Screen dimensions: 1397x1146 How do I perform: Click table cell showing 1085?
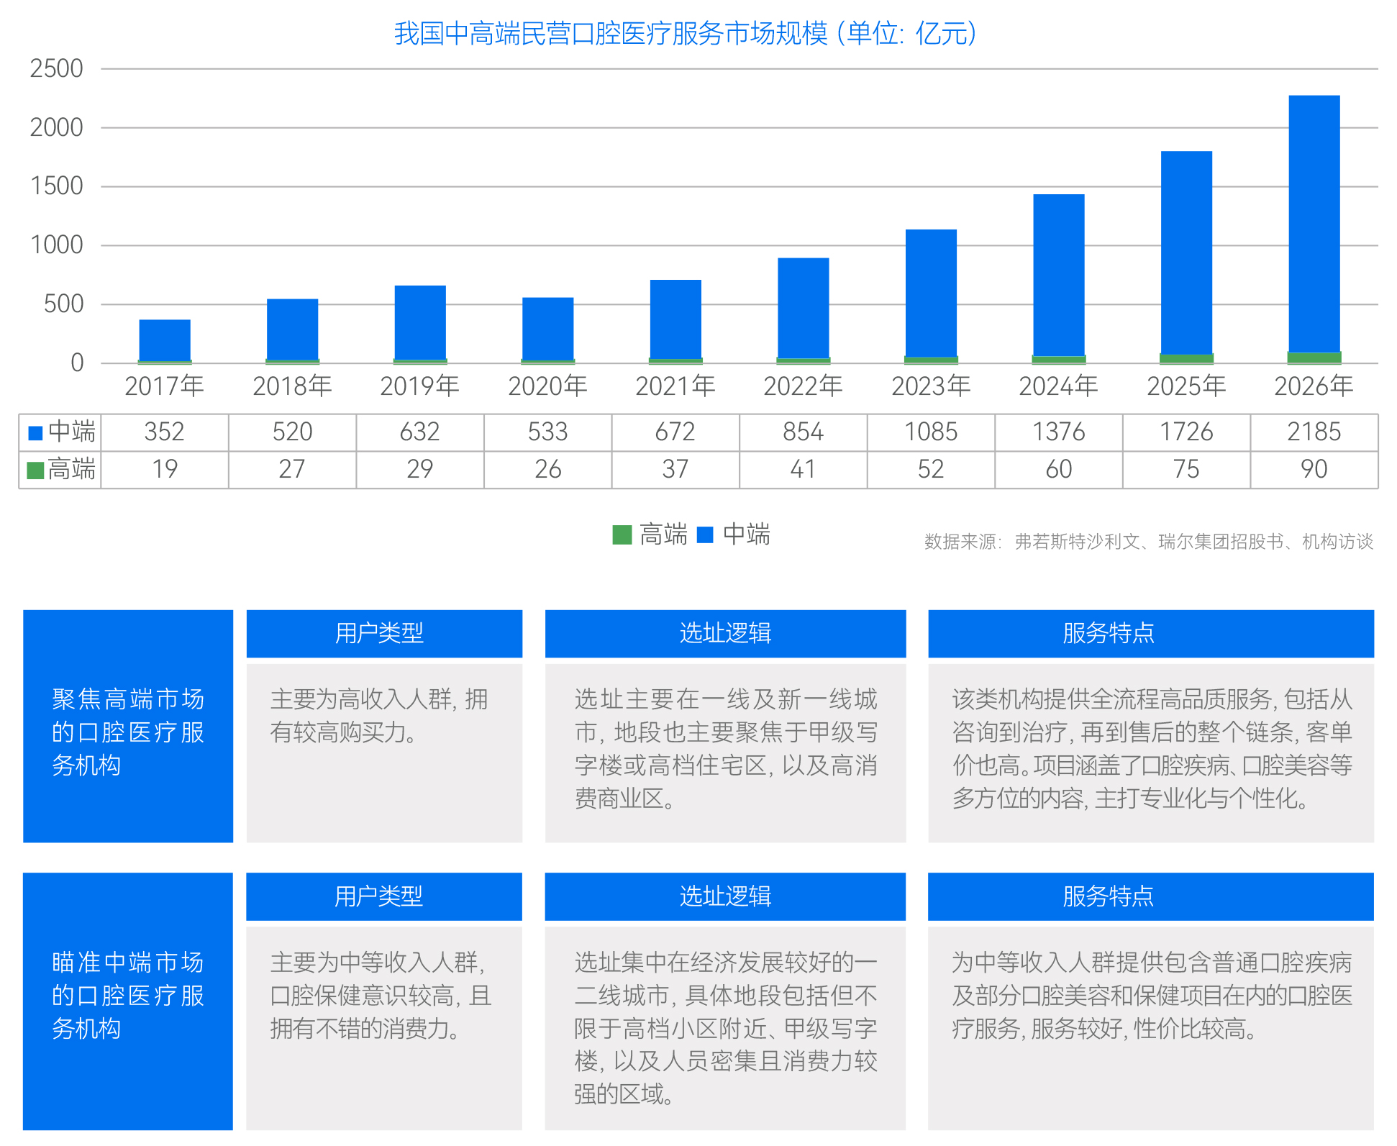931,432
